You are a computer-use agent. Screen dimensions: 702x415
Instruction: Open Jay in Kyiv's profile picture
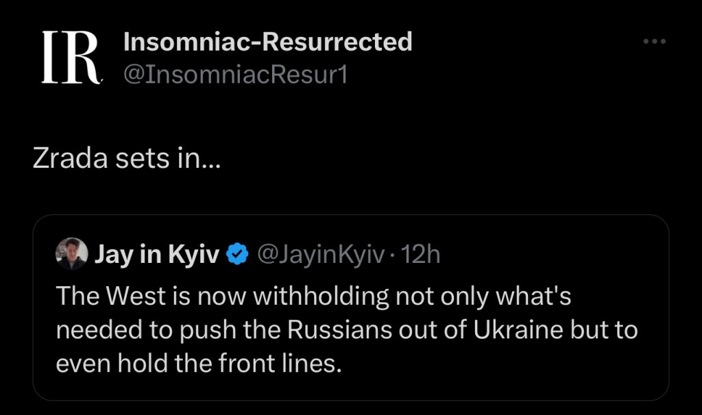coord(71,254)
